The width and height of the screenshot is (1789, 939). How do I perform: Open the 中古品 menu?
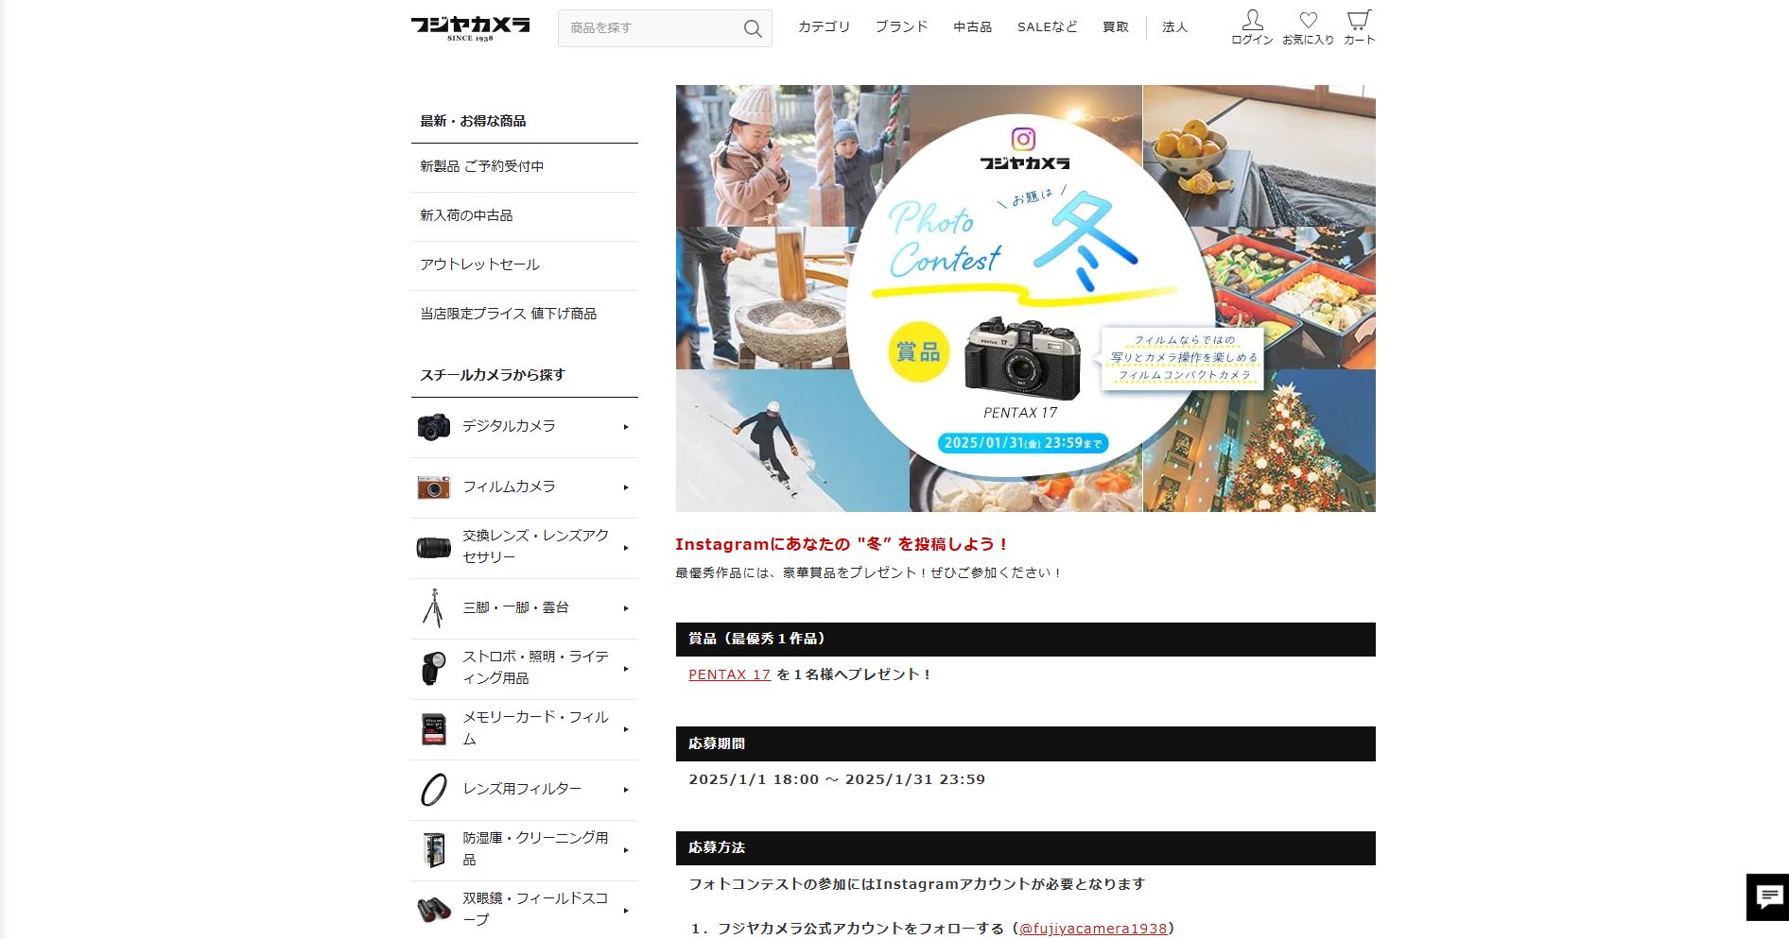pyautogui.click(x=972, y=27)
